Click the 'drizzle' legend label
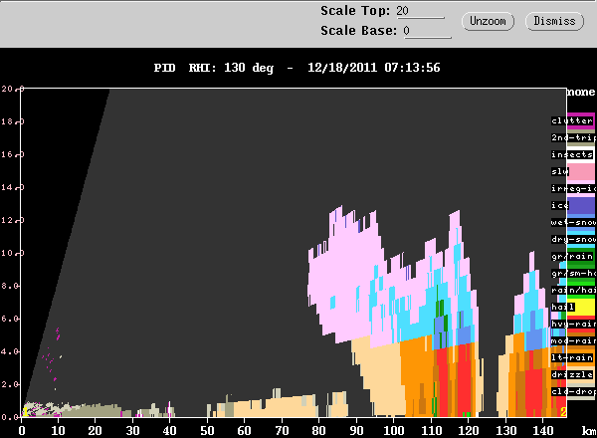Image resolution: width=597 pixels, height=438 pixels. (572, 374)
